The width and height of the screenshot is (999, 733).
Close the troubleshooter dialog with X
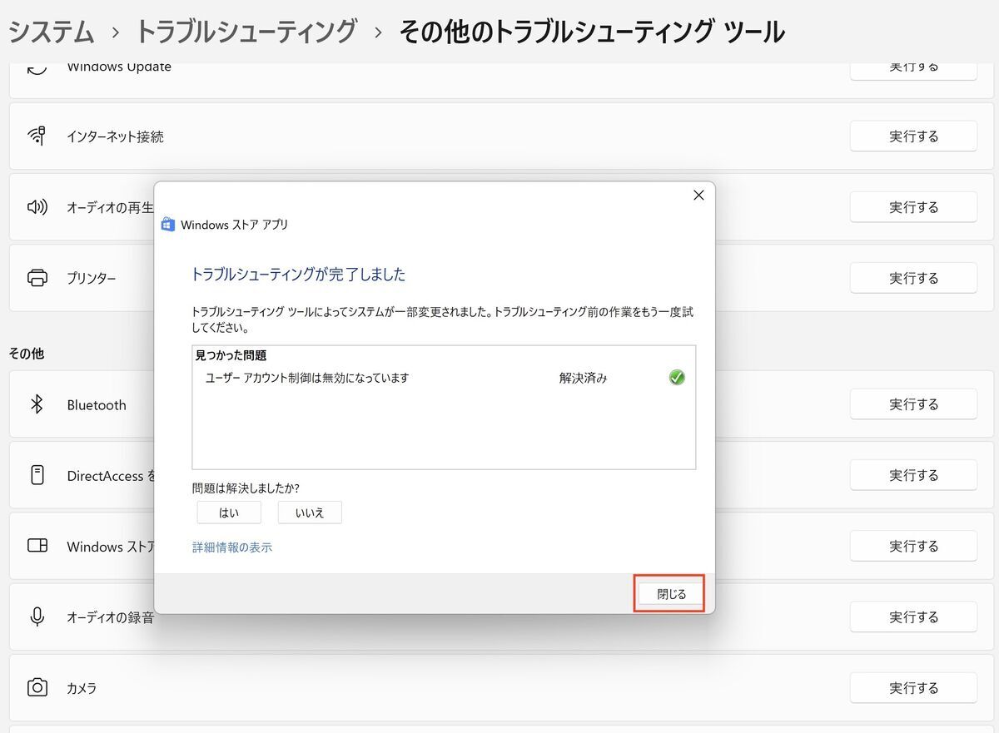[x=698, y=195]
